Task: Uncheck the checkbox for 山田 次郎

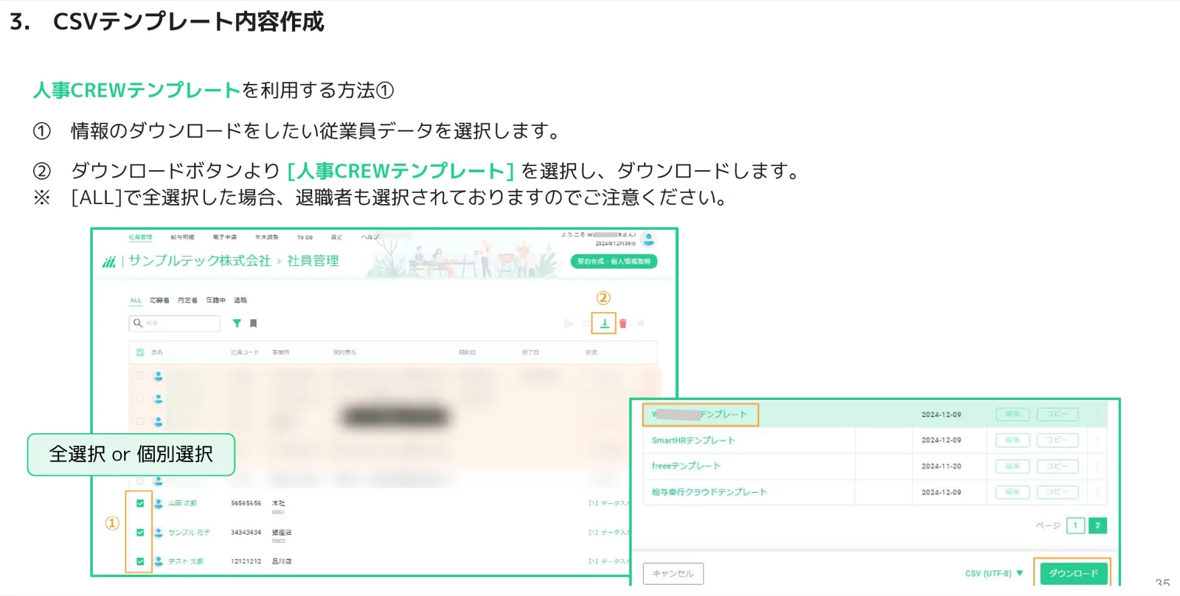Action: point(140,503)
